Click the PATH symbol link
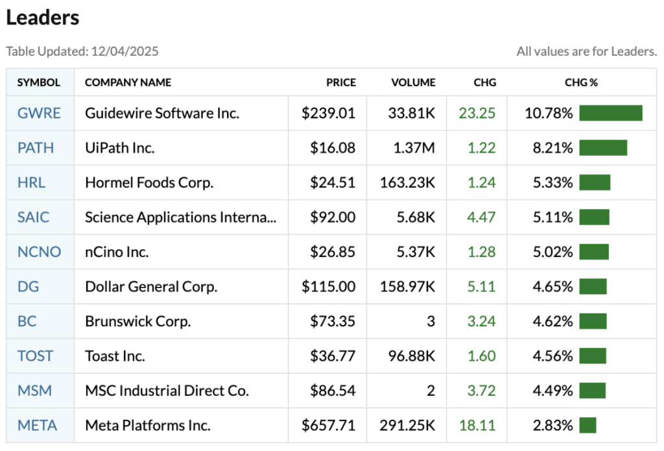This screenshot has height=451, width=664. coord(36,148)
